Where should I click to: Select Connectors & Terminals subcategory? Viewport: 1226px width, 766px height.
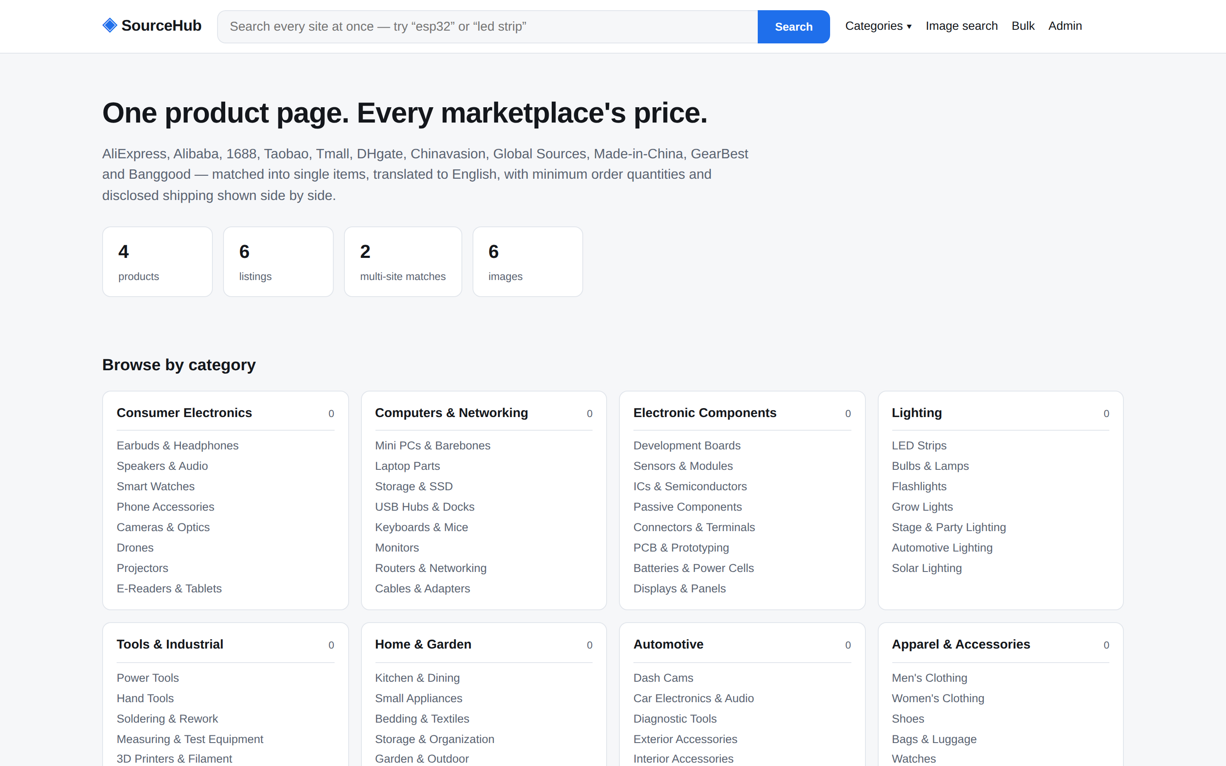pos(694,527)
